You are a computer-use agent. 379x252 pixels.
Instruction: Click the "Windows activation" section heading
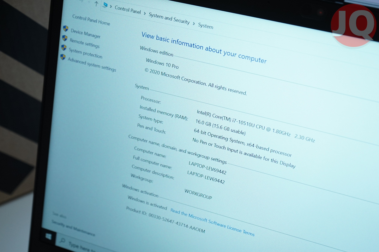tap(140, 191)
